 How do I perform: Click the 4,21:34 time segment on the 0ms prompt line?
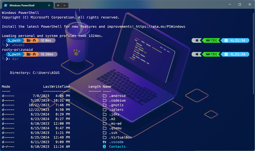tap(235, 40)
